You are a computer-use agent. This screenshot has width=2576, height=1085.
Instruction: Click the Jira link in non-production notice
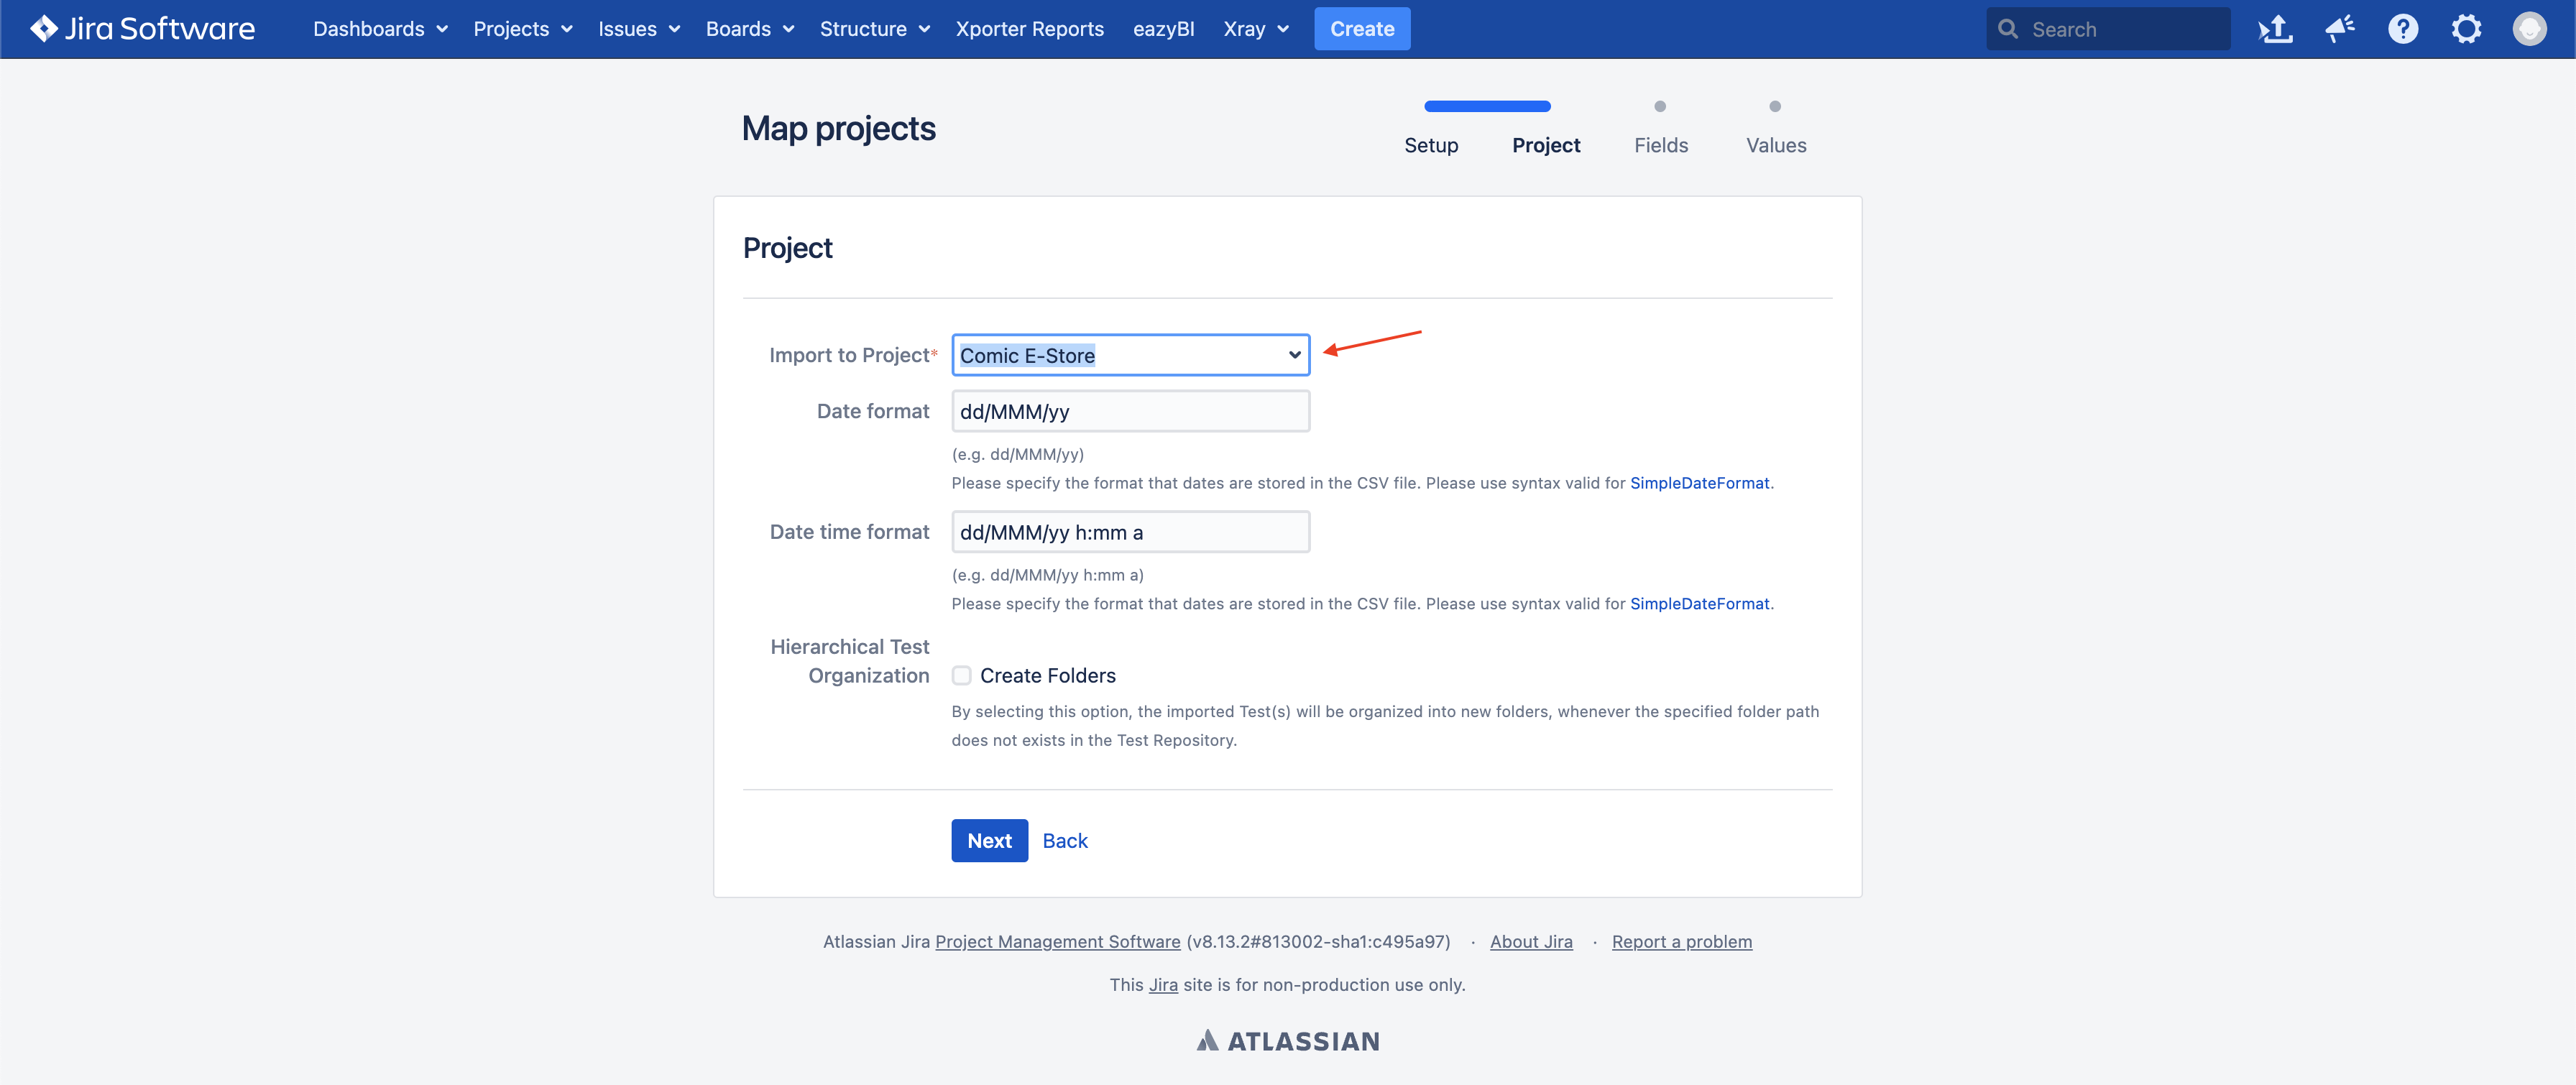click(x=1162, y=985)
